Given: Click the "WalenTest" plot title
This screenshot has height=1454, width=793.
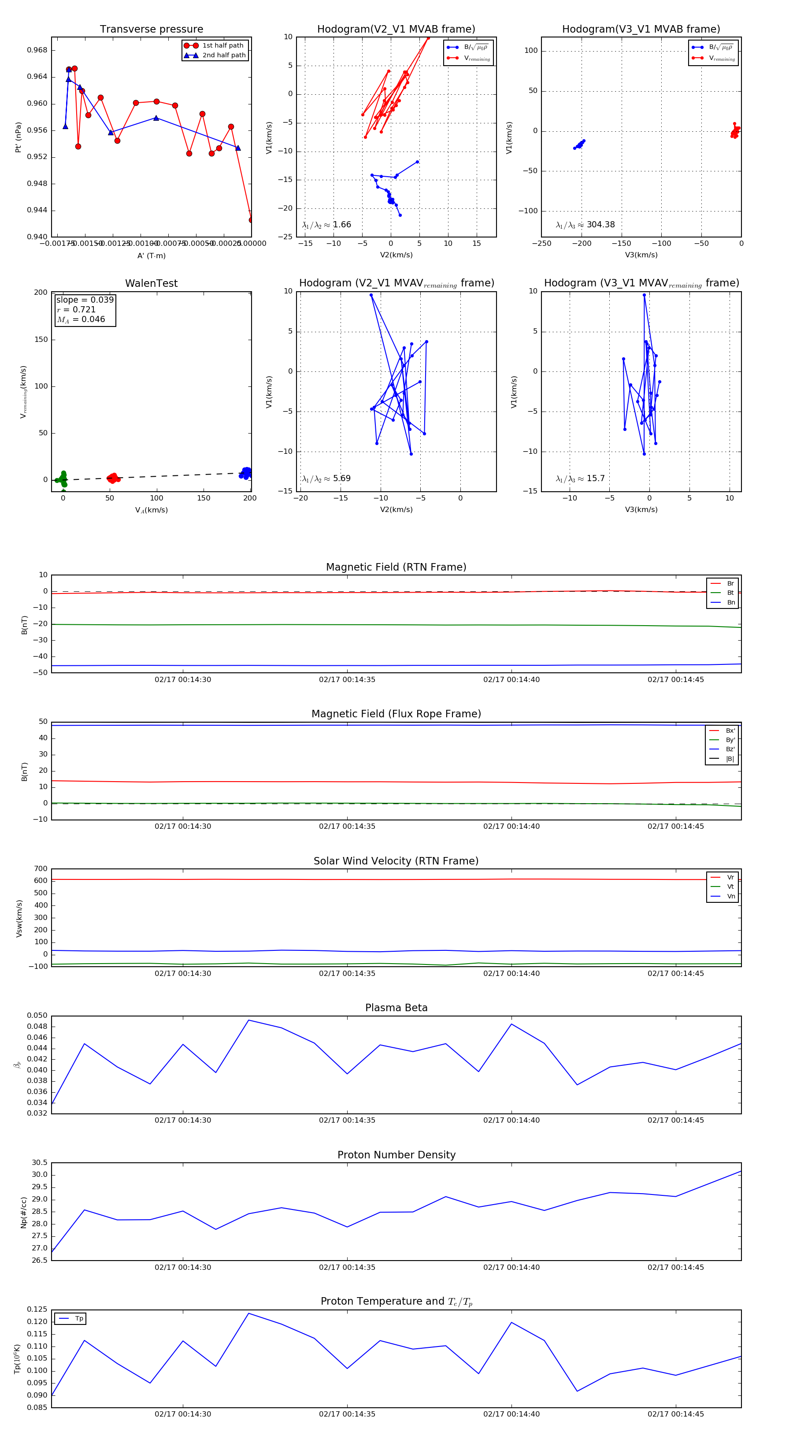Looking at the screenshot, I should (151, 283).
